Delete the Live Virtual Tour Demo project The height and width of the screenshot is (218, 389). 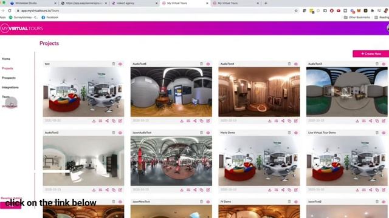coord(377,133)
